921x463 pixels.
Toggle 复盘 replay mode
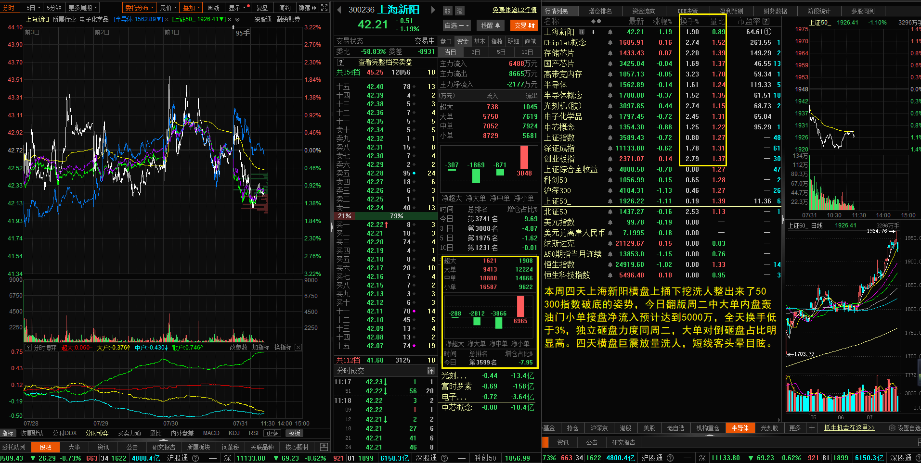coord(262,8)
